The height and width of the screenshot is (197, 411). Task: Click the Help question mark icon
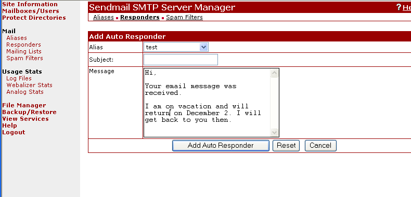[399, 7]
